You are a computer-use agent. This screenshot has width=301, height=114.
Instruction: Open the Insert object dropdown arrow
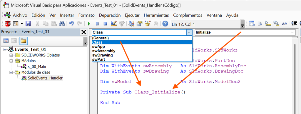(x=22, y=24)
